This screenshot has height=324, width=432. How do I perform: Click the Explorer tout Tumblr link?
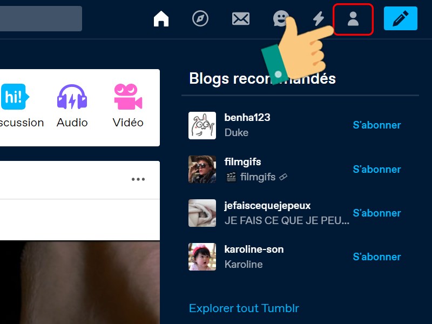(x=244, y=308)
